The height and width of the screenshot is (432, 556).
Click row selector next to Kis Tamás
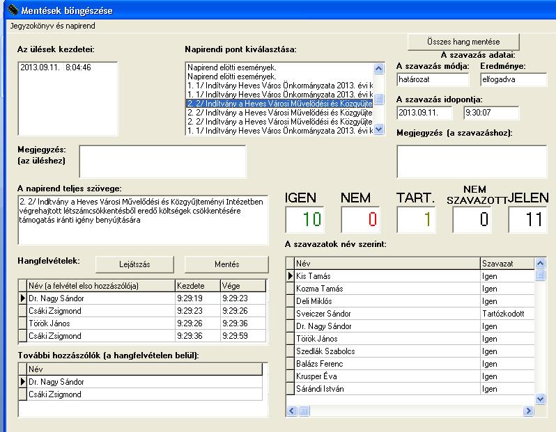tap(291, 276)
